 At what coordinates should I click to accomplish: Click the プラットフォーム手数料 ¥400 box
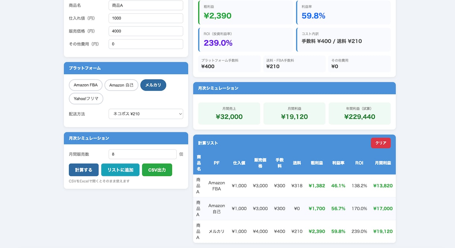click(229, 64)
